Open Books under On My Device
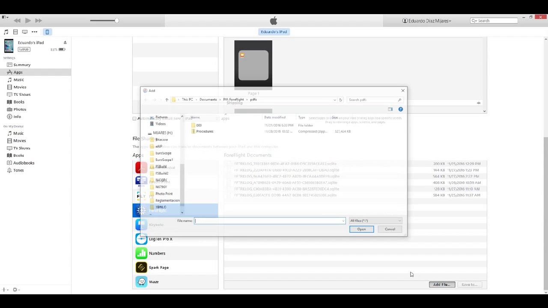 [x=18, y=155]
